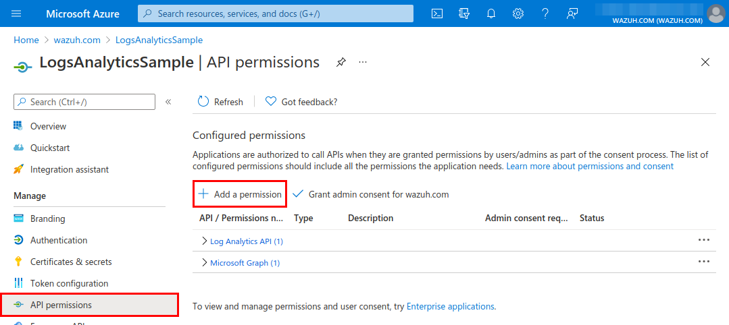The image size is (729, 325).
Task: Click the Description column header
Action: point(370,218)
